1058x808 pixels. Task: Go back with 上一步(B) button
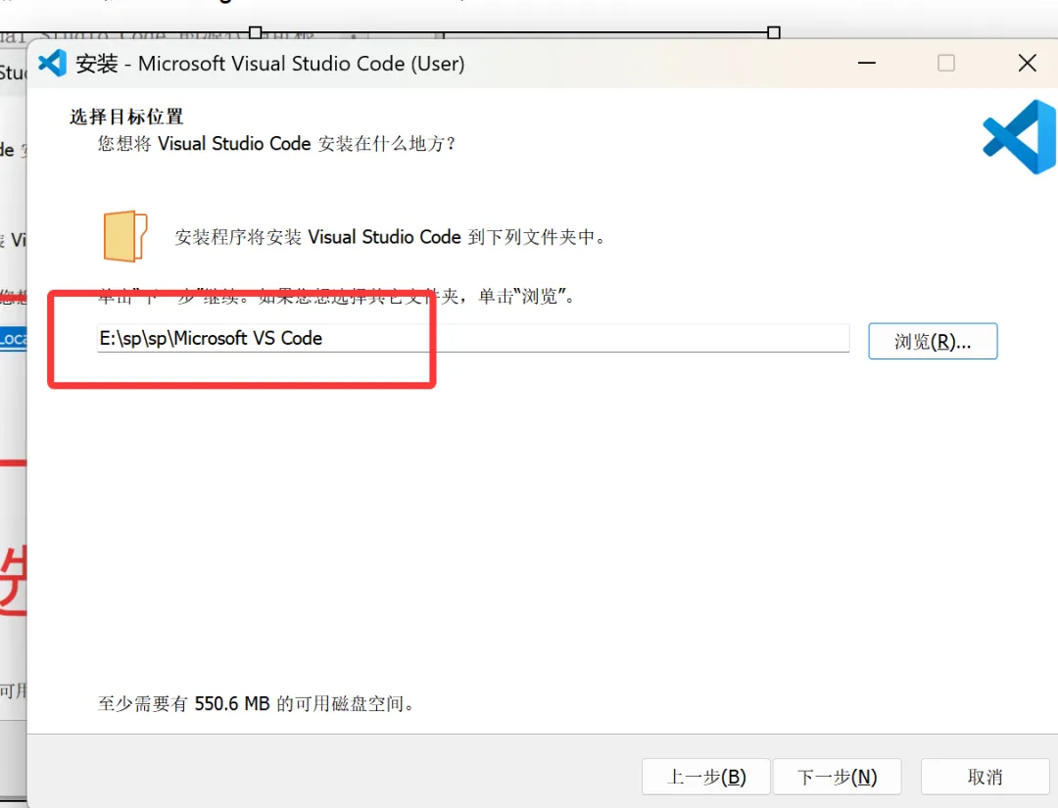pyautogui.click(x=705, y=777)
